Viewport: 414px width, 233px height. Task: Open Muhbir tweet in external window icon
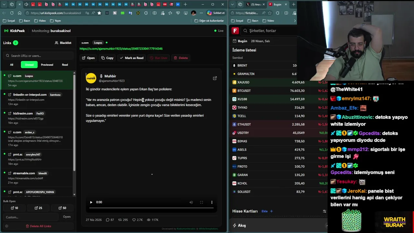tap(215, 78)
